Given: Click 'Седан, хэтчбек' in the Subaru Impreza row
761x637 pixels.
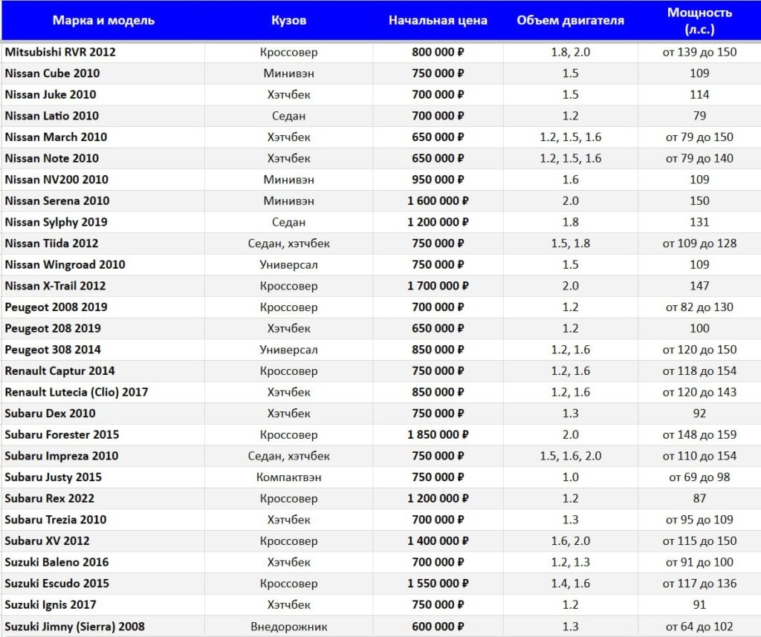Looking at the screenshot, I should point(289,456).
